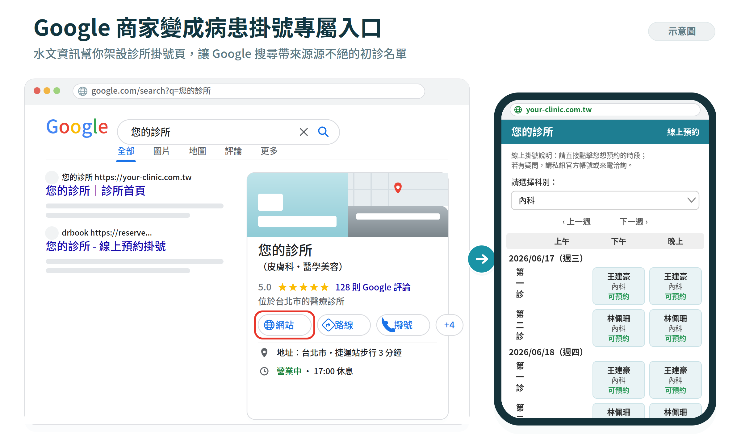Click the 晚上 column header
The height and width of the screenshot is (444, 741).
(676, 241)
